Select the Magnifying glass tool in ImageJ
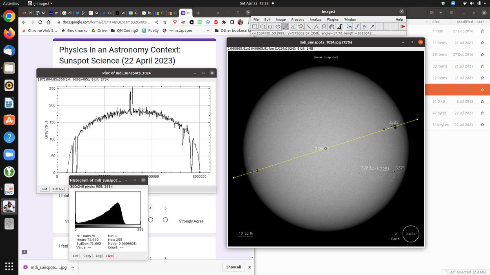 (x=325, y=26)
